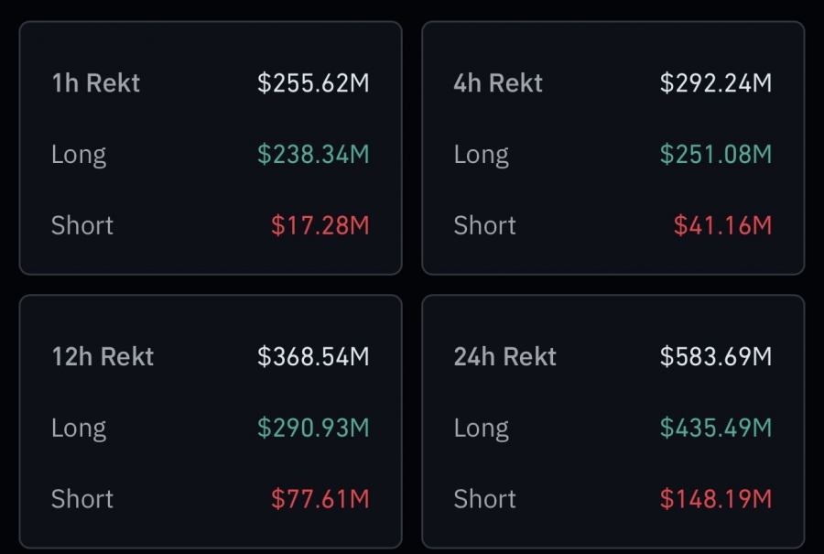Select the 24h total value $583.69M

click(716, 356)
